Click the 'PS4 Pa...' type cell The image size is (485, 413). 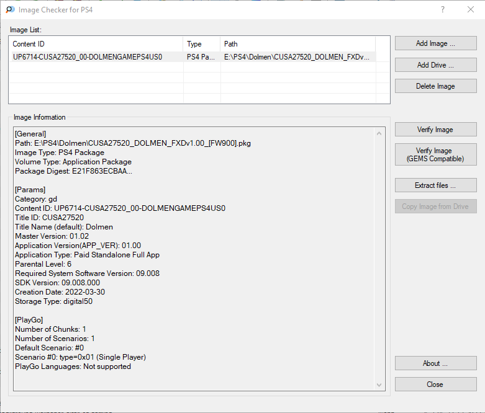pyautogui.click(x=201, y=57)
